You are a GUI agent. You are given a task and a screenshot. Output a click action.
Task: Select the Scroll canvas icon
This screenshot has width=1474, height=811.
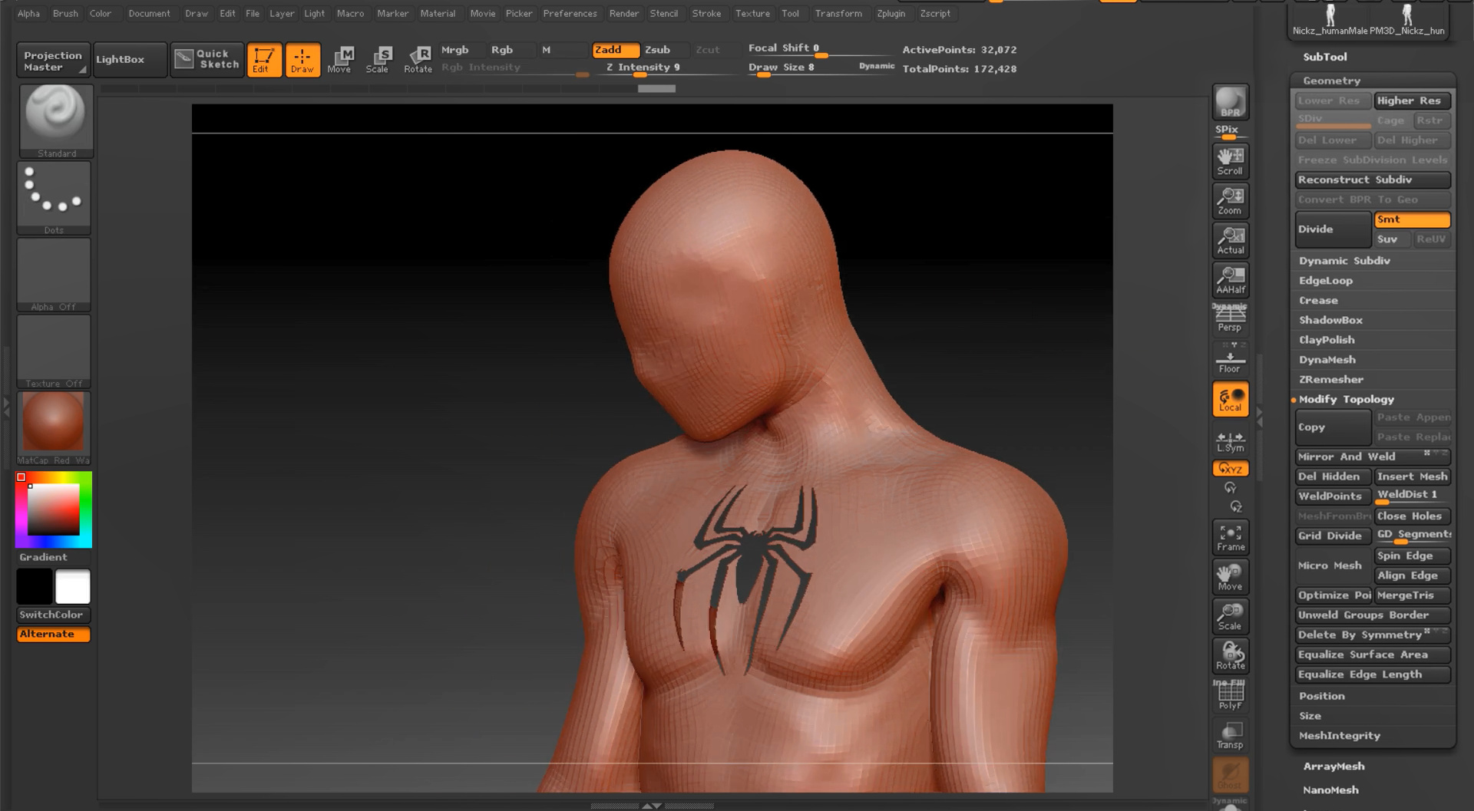1230,161
